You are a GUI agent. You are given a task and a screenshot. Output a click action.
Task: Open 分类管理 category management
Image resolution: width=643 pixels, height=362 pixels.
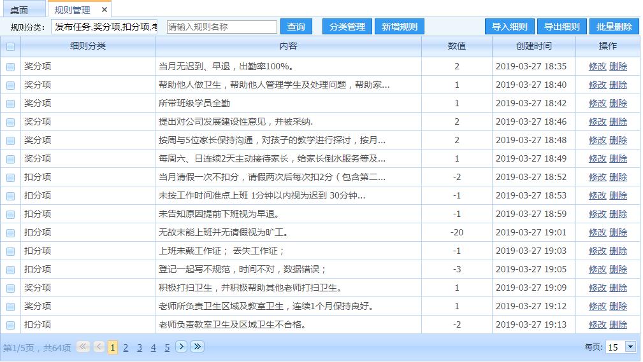(347, 27)
